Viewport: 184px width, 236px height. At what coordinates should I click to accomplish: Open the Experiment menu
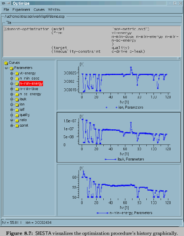(x=19, y=10)
